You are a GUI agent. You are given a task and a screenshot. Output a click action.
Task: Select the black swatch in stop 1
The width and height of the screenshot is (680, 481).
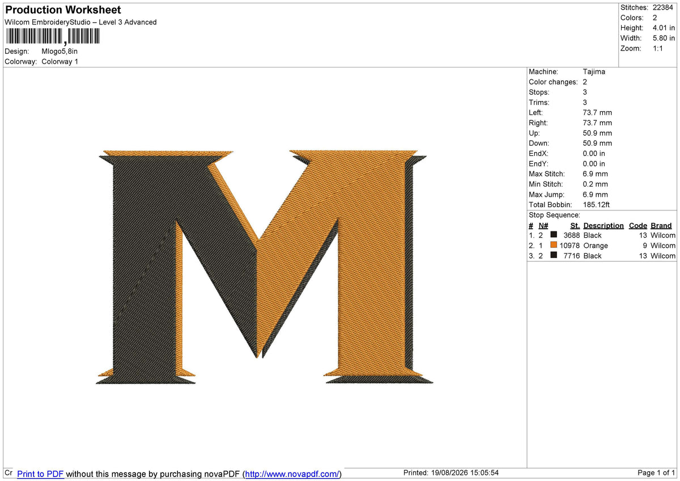click(x=554, y=235)
